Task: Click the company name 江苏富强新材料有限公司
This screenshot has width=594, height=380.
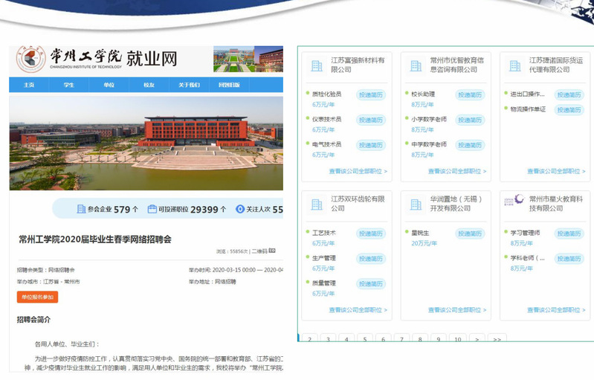Action: (x=358, y=65)
